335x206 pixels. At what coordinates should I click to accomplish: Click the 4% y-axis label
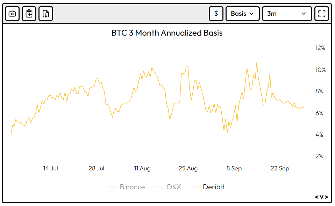click(319, 135)
